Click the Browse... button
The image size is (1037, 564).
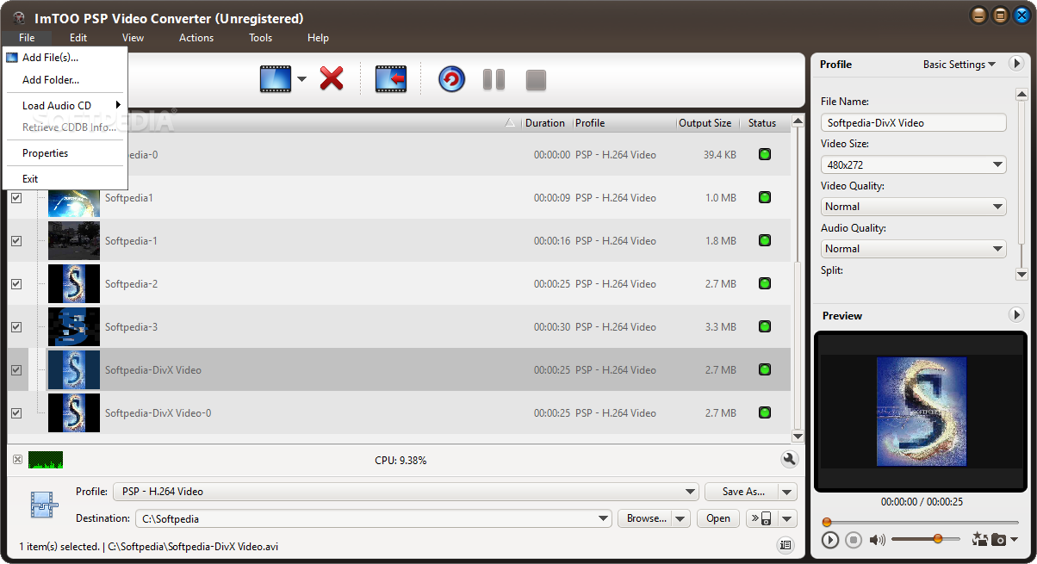pos(645,518)
